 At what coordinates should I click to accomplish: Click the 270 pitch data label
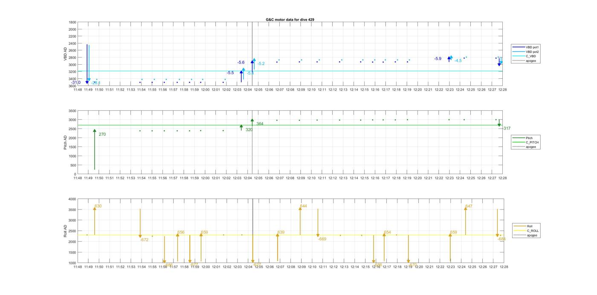[x=102, y=135]
